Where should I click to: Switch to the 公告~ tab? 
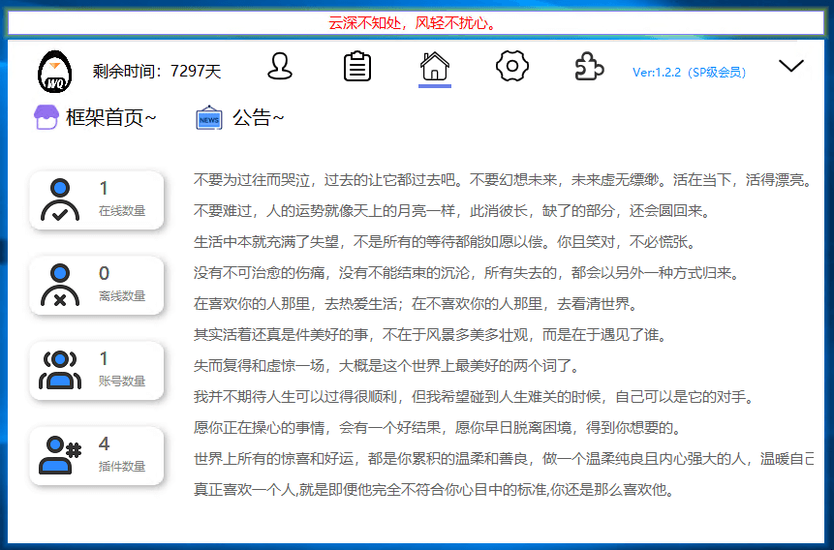[258, 118]
